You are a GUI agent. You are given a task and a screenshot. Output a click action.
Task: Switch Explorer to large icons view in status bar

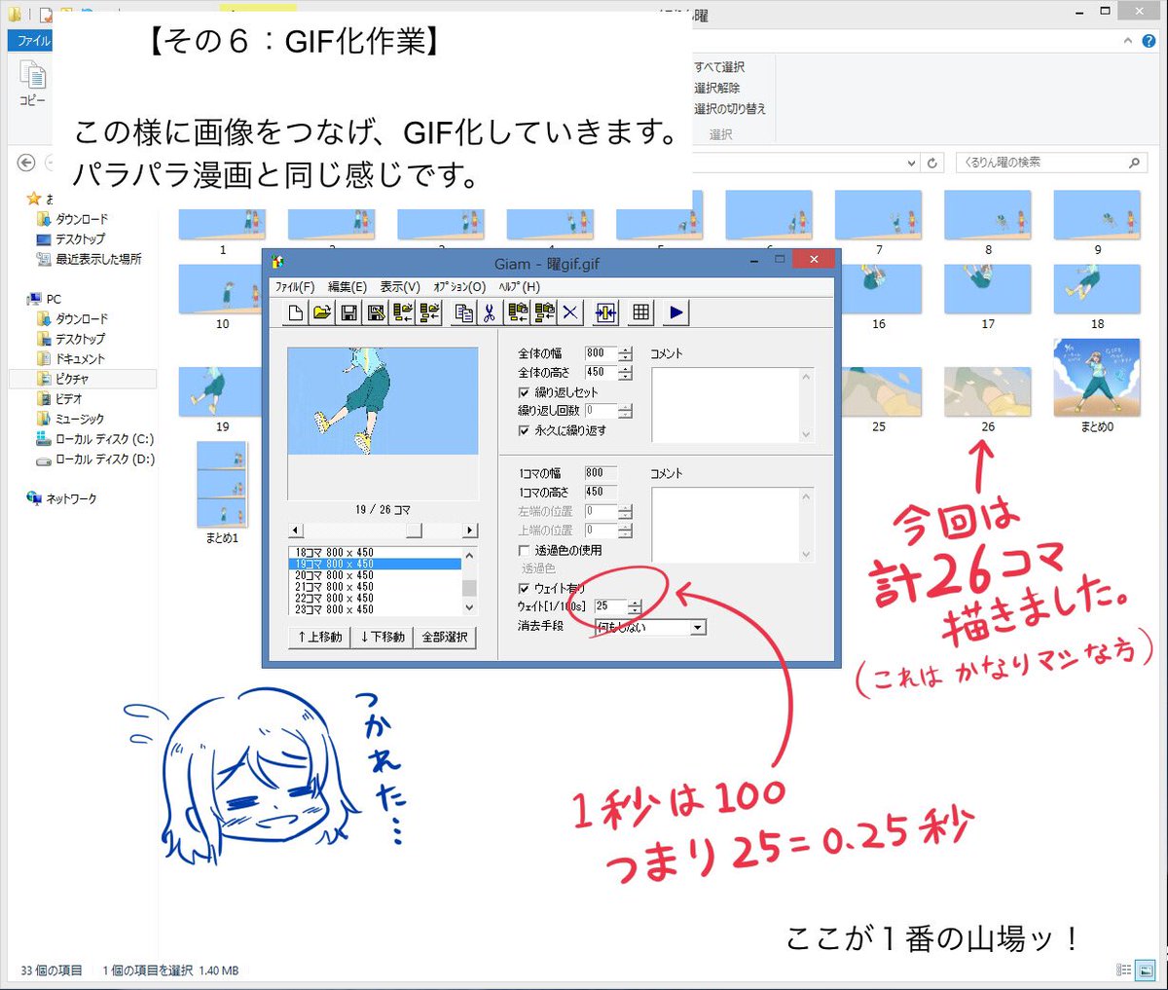coord(1146,971)
